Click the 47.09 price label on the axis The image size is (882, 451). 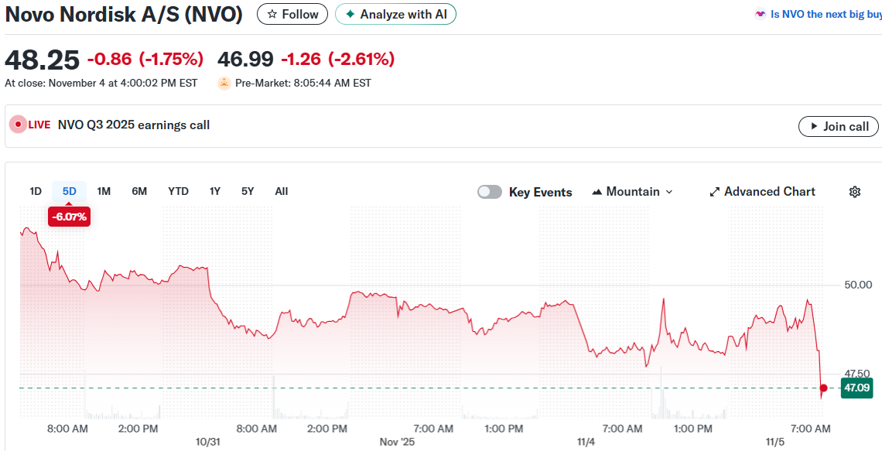point(857,388)
